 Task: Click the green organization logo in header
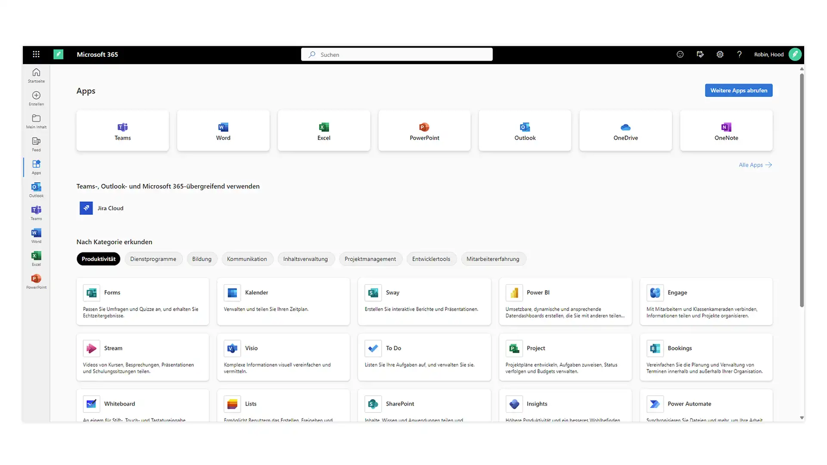[x=59, y=54]
